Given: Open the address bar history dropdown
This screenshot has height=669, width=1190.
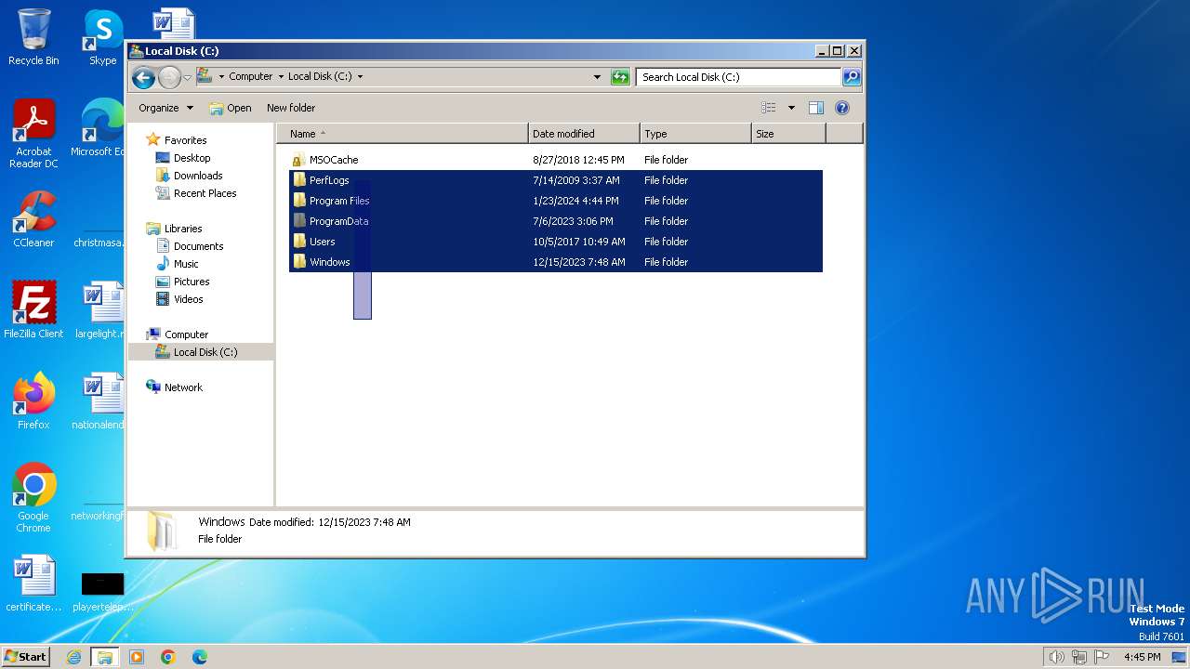Looking at the screenshot, I should [x=597, y=77].
